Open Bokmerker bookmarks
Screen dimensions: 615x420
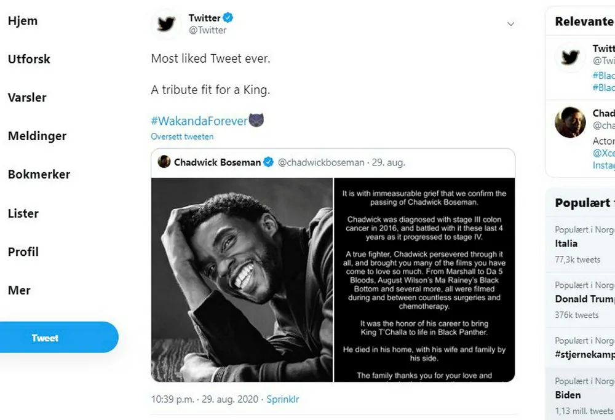click(x=39, y=175)
